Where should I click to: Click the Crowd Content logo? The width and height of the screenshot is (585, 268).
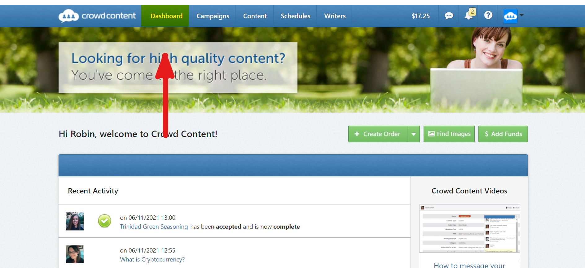click(x=97, y=16)
